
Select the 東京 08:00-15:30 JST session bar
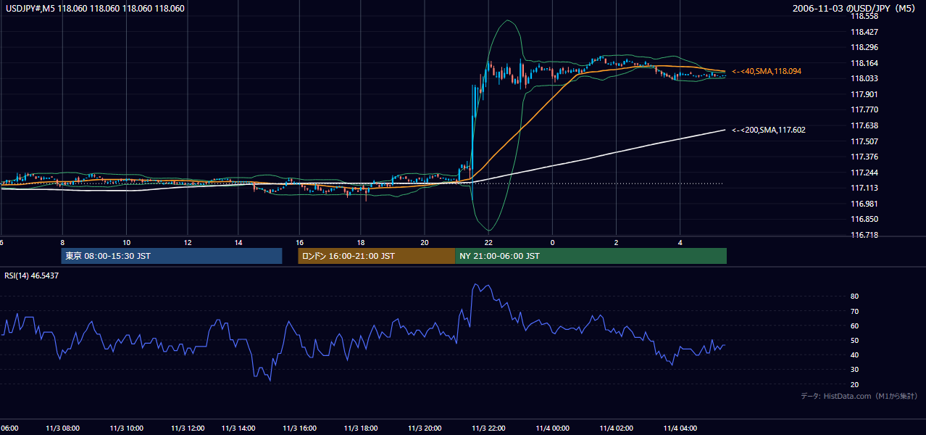172,256
